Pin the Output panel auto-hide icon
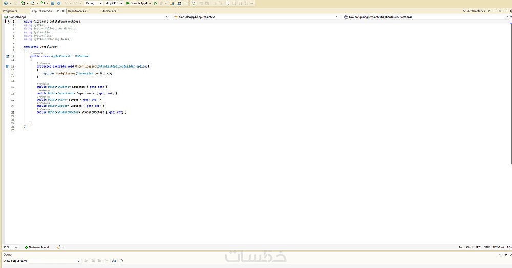Image resolution: width=512 pixels, height=268 pixels. pyautogui.click(x=506, y=255)
